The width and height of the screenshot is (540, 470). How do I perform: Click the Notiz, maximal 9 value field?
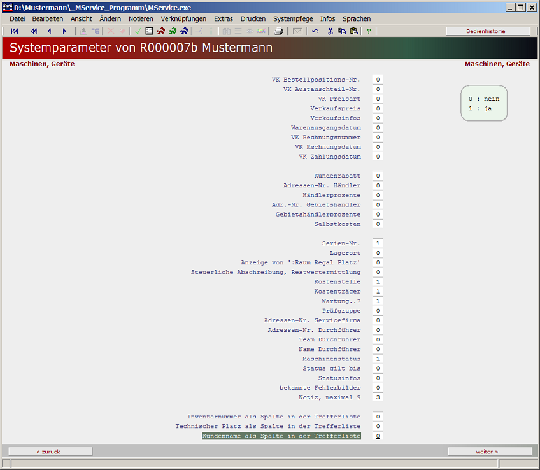377,397
